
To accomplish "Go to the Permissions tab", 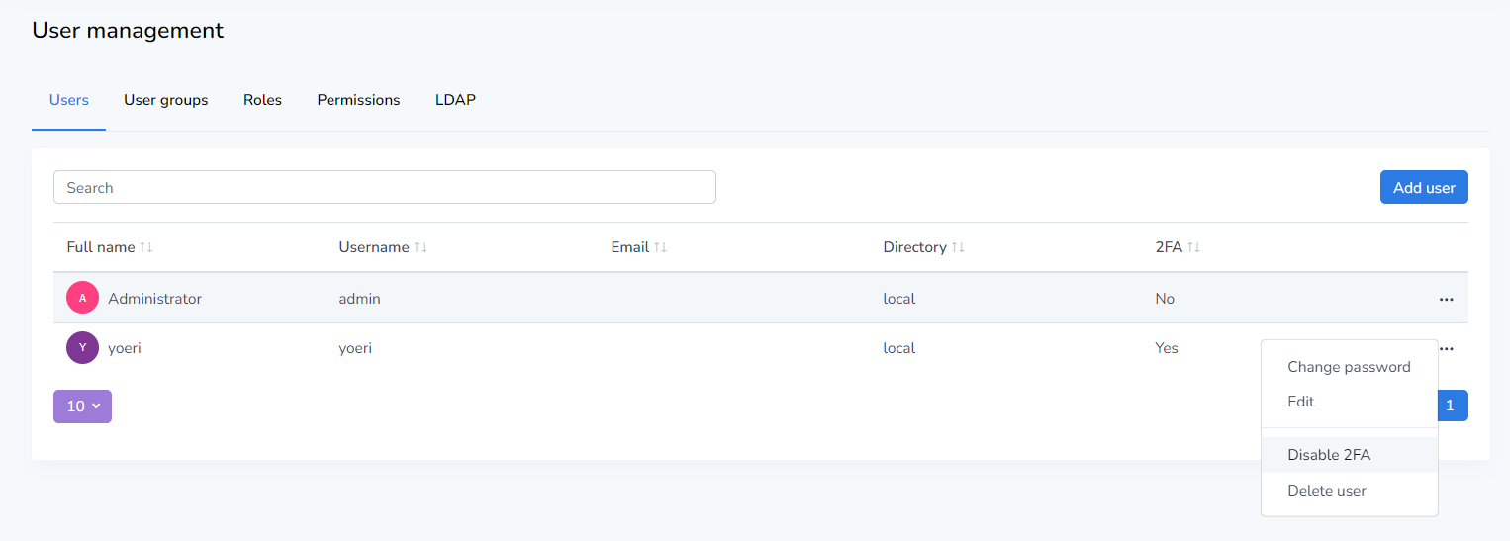I will (358, 100).
